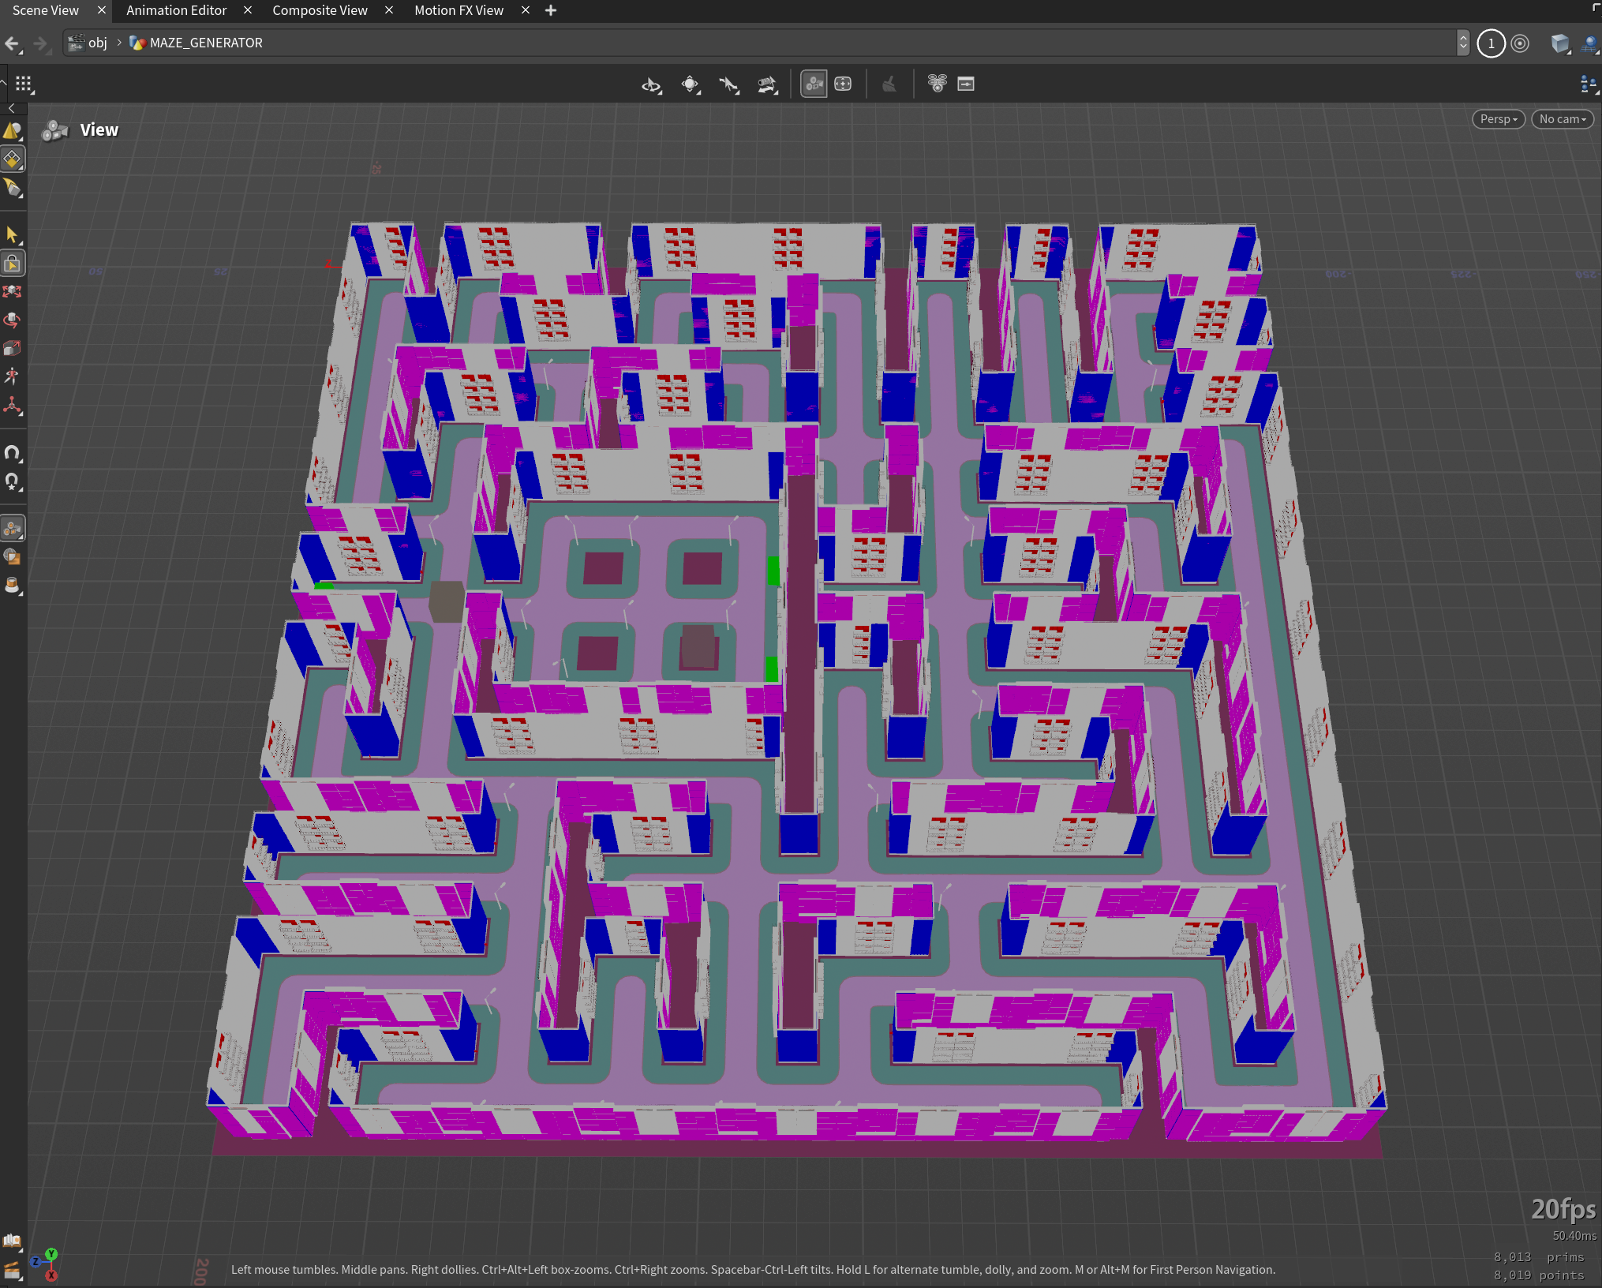Open the drone-shaped camera rig icon
Image resolution: width=1602 pixels, height=1288 pixels.
(x=937, y=84)
